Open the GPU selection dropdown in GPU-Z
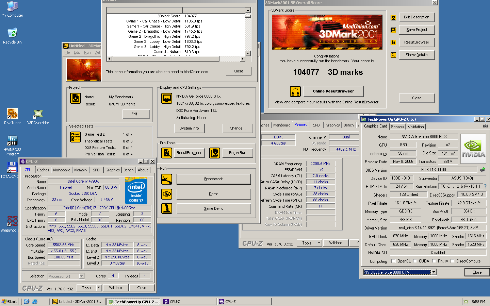Image resolution: width=490 pixels, height=306 pixels. coord(434,272)
